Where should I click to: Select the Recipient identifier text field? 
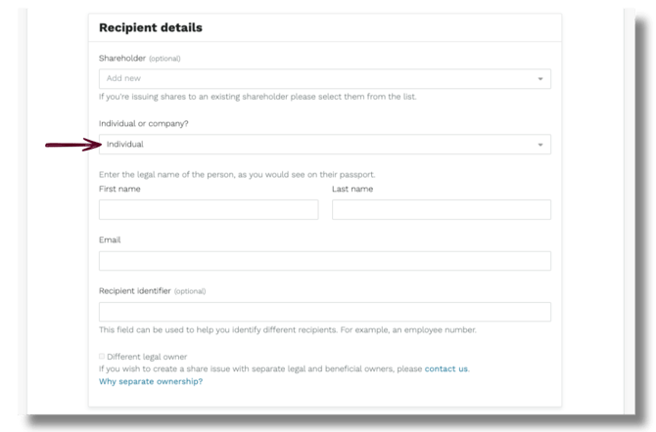pyautogui.click(x=324, y=312)
